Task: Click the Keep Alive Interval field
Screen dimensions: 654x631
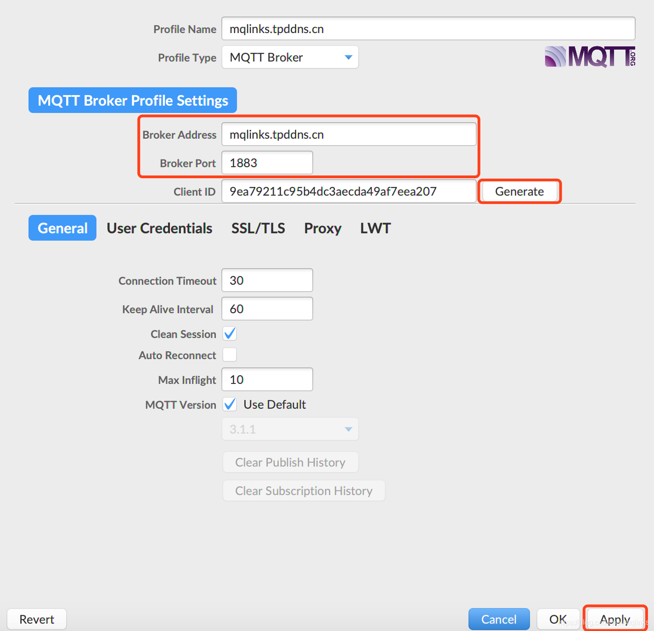Action: (267, 309)
